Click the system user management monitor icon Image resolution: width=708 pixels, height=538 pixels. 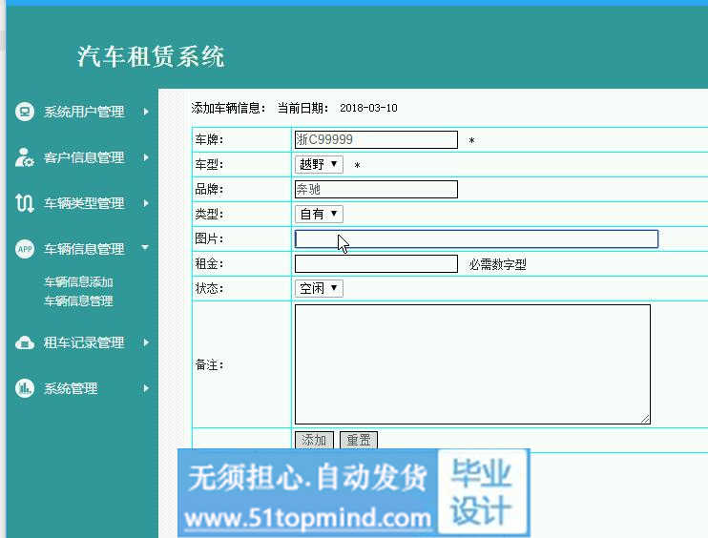[25, 112]
